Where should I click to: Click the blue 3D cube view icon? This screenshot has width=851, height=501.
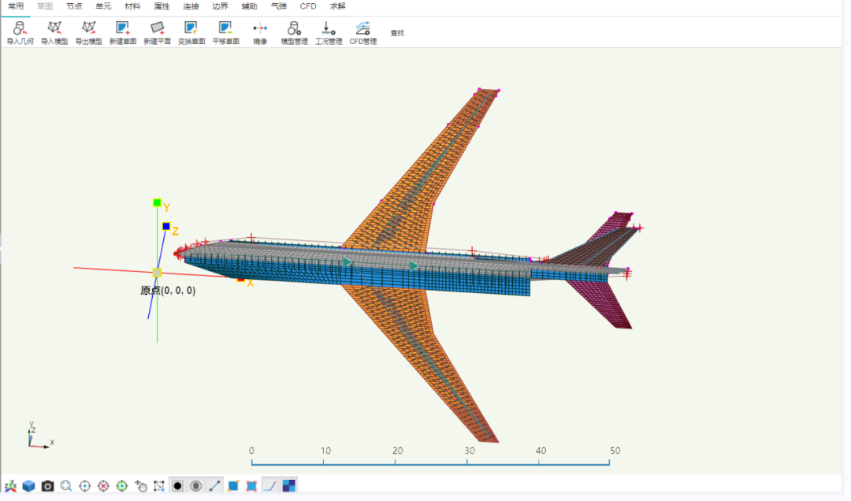pyautogui.click(x=29, y=486)
